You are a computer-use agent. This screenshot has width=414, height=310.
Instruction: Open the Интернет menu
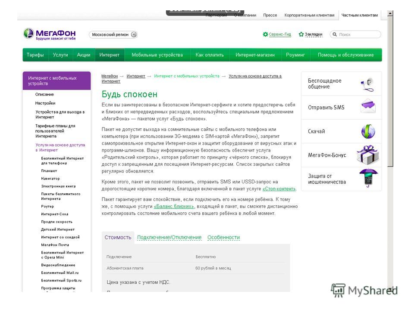click(x=109, y=55)
